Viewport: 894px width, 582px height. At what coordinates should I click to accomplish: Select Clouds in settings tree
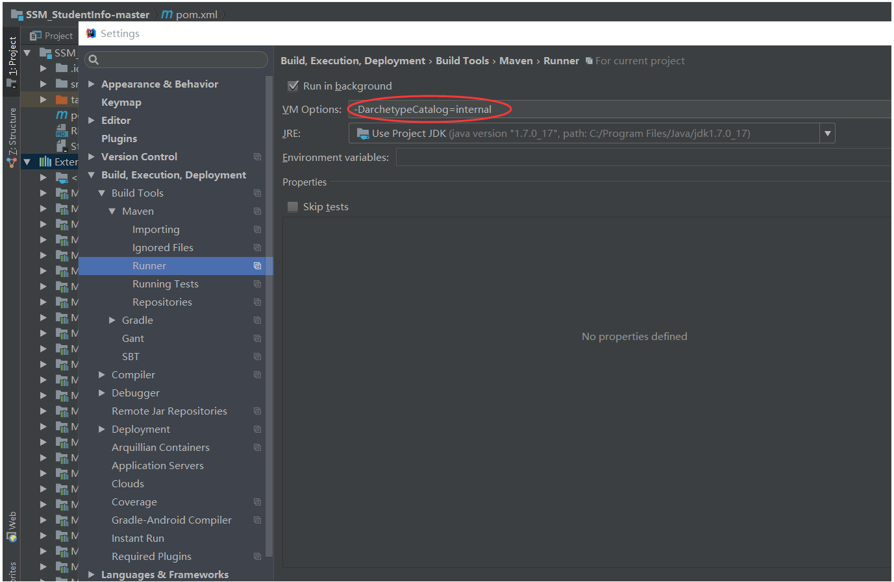click(x=128, y=484)
